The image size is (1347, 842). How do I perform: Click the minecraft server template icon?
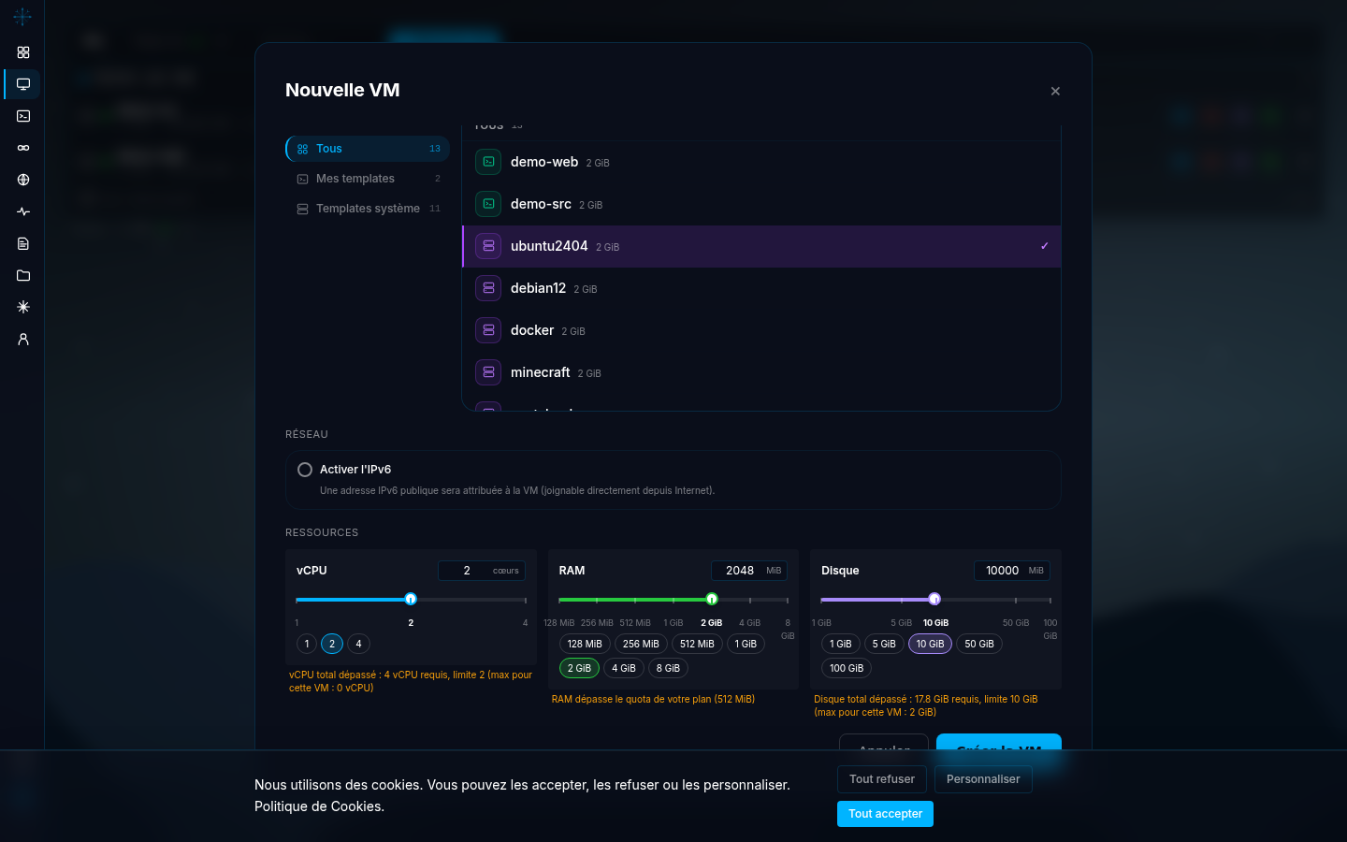488,372
